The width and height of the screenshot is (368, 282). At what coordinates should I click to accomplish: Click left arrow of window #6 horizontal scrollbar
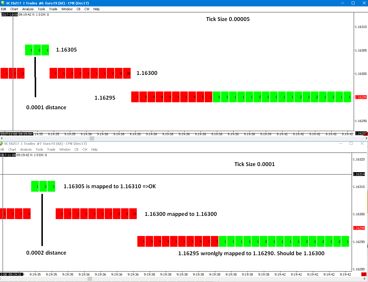pyautogui.click(x=2, y=138)
